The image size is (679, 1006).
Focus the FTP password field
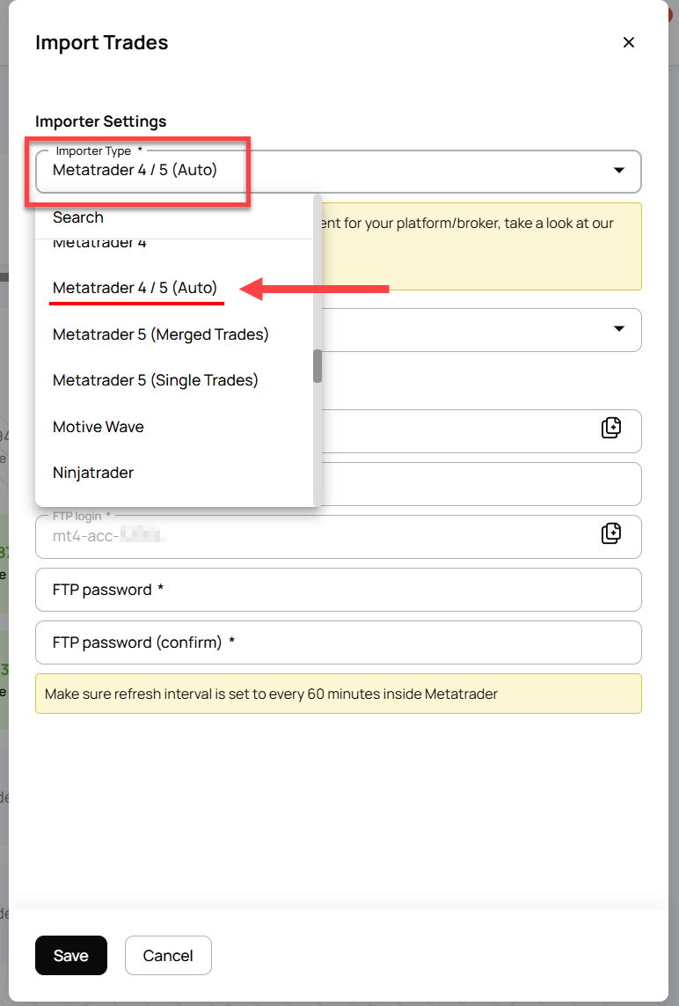[x=338, y=590]
